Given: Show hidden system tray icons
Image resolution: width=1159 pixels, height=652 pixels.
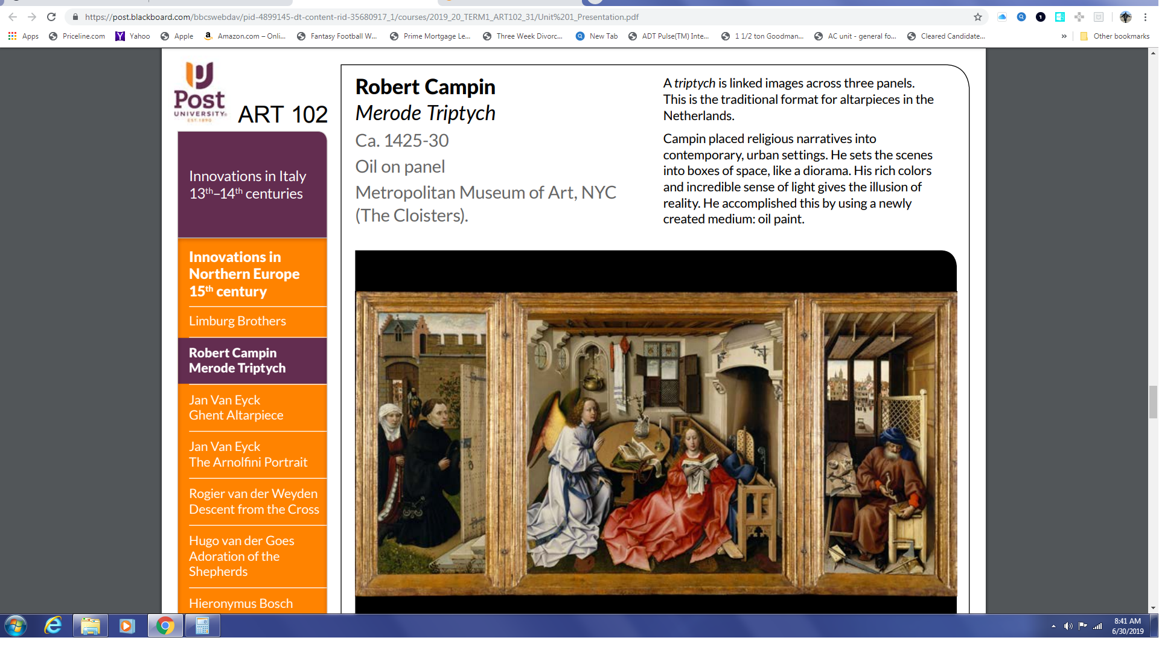Looking at the screenshot, I should (1053, 626).
